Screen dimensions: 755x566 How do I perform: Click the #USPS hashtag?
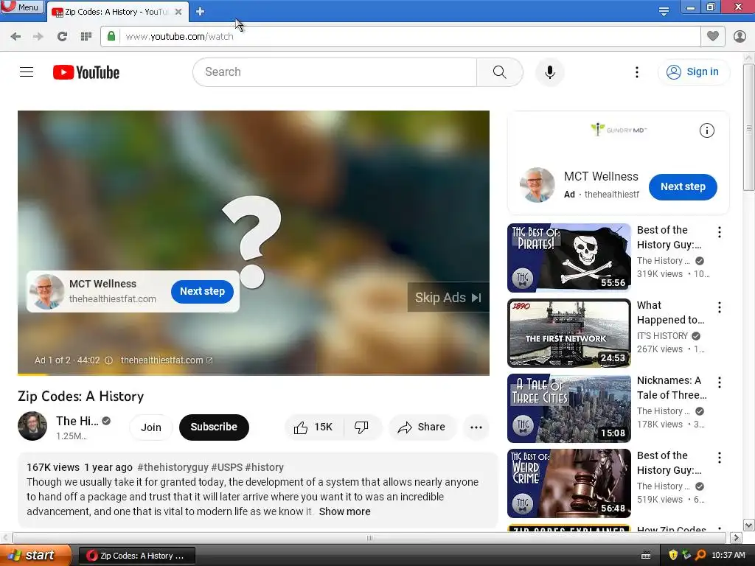pos(227,467)
